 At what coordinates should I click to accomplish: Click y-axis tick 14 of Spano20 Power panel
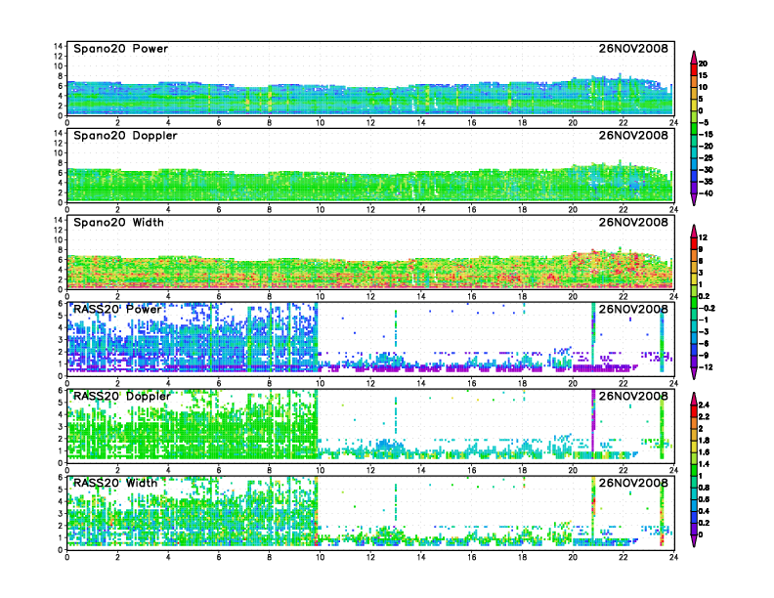click(x=59, y=46)
